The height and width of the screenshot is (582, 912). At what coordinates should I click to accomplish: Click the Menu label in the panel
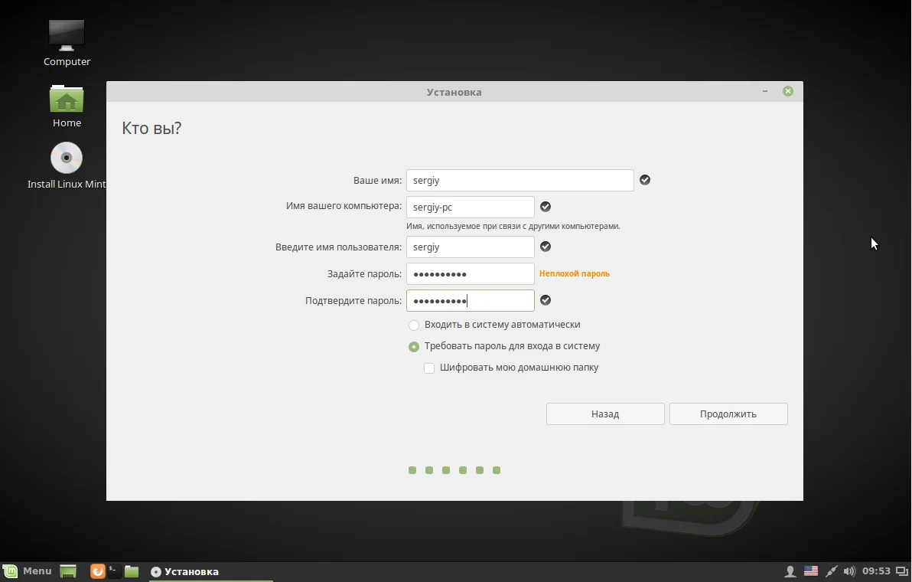click(x=37, y=571)
